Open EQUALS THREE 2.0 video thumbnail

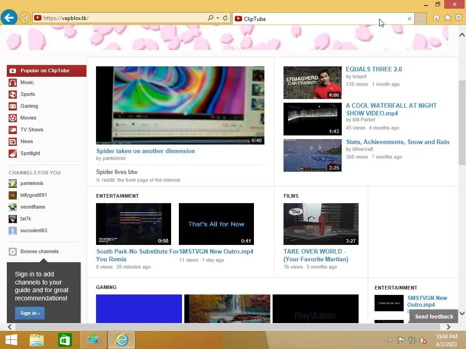coord(312,83)
